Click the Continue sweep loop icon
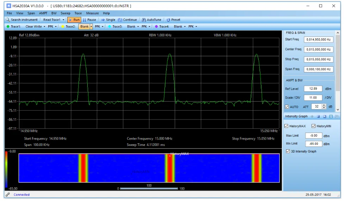353x201 pixels. pyautogui.click(x=120, y=20)
